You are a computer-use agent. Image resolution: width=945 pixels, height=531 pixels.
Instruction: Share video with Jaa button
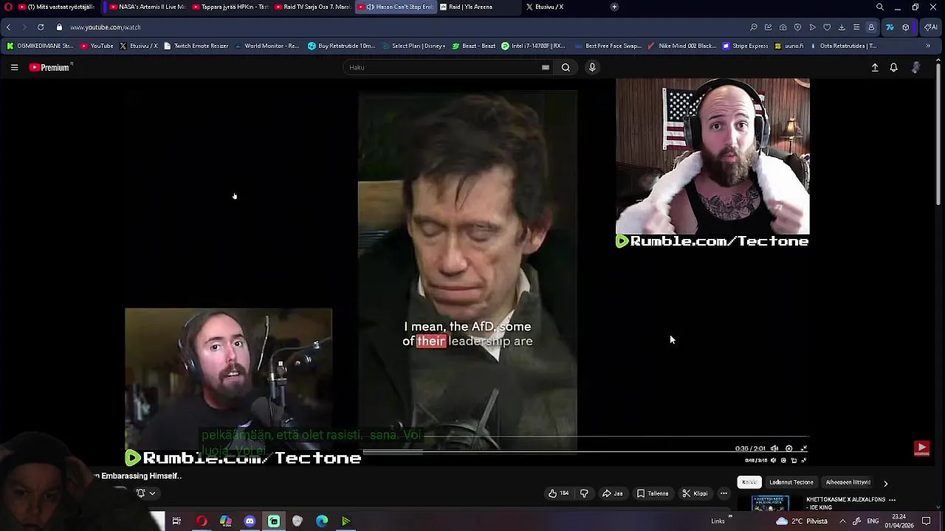pyautogui.click(x=612, y=493)
